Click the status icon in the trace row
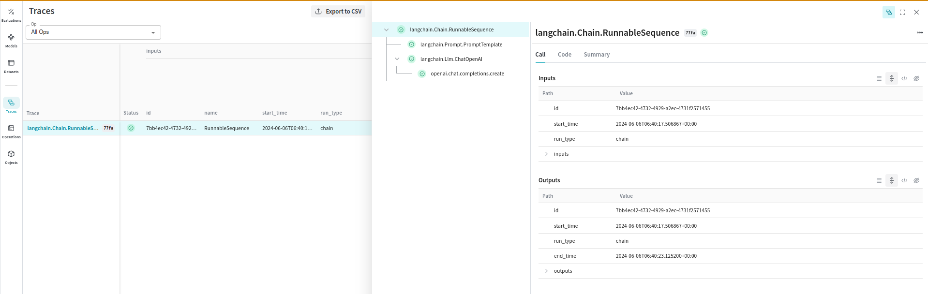The height and width of the screenshot is (294, 928). (131, 128)
